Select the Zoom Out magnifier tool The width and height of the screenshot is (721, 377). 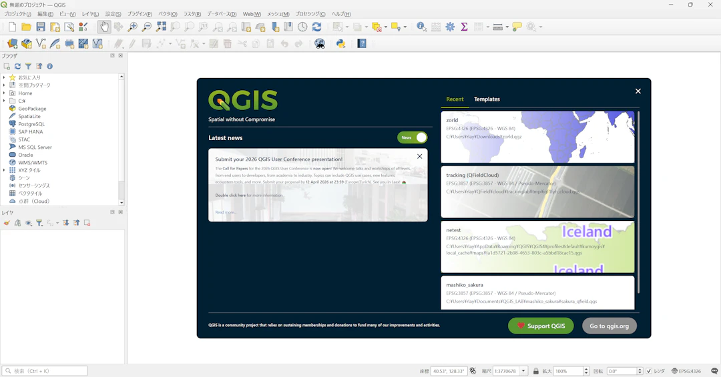click(x=147, y=27)
